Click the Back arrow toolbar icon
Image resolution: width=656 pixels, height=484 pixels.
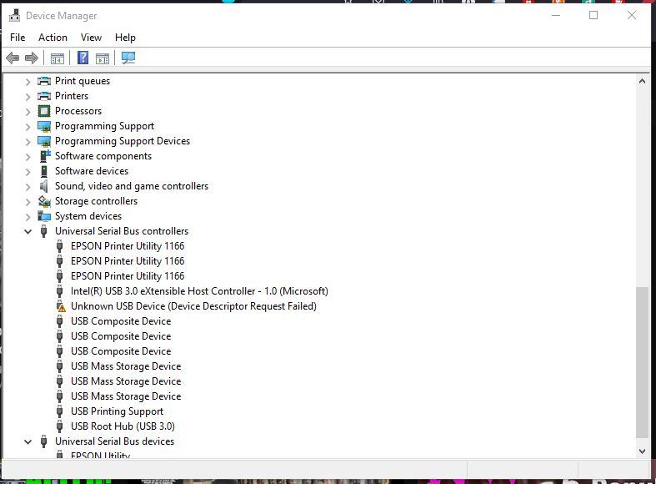(x=13, y=58)
